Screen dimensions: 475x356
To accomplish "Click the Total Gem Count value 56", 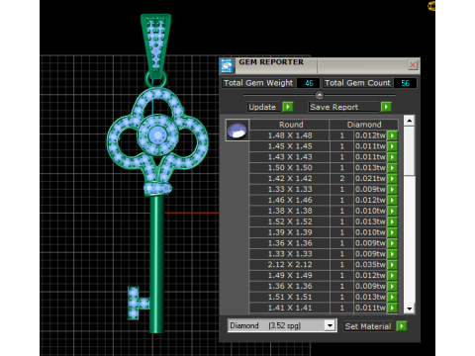I will point(405,83).
